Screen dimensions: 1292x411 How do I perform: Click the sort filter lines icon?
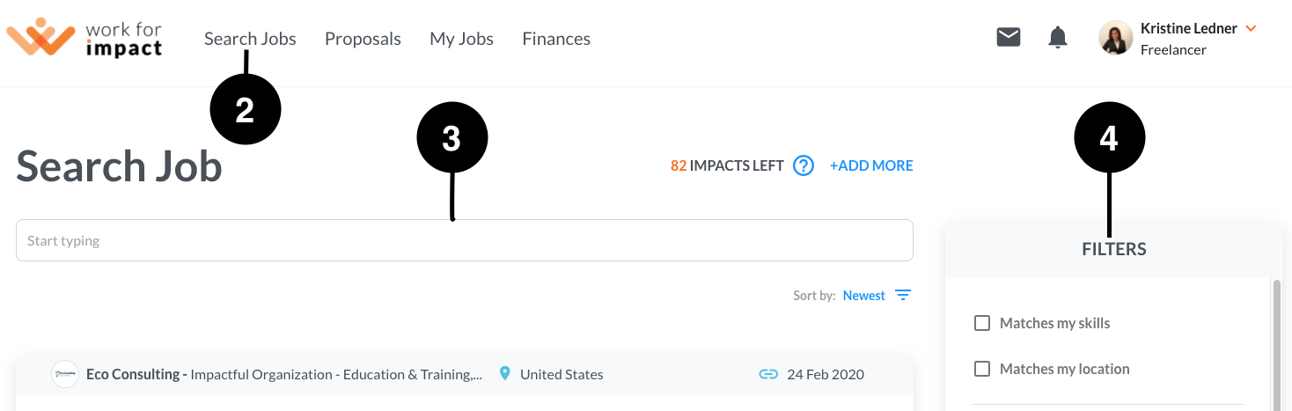(903, 295)
